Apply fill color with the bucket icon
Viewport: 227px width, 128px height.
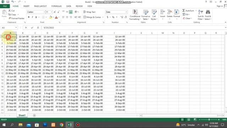(x=50, y=17)
